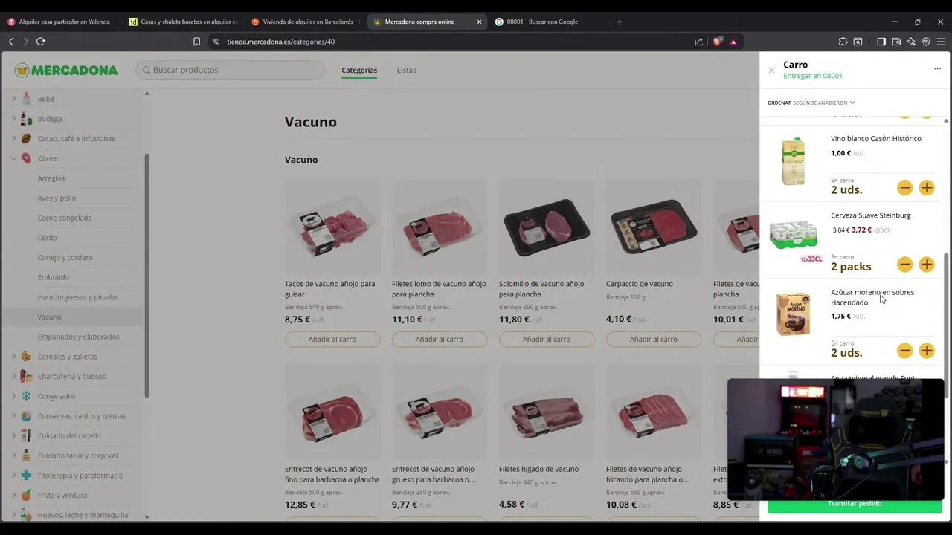Image resolution: width=952 pixels, height=535 pixels.
Task: Select the Carne congelada subcategory
Action: click(65, 218)
